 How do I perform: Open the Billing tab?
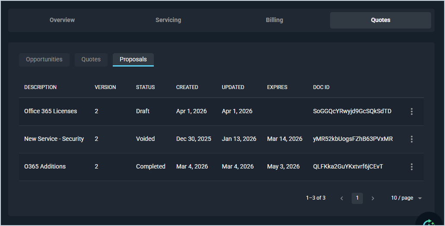(274, 20)
